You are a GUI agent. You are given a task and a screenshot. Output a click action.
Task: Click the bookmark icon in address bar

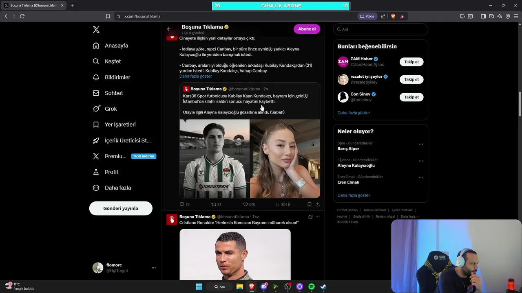tap(108, 16)
